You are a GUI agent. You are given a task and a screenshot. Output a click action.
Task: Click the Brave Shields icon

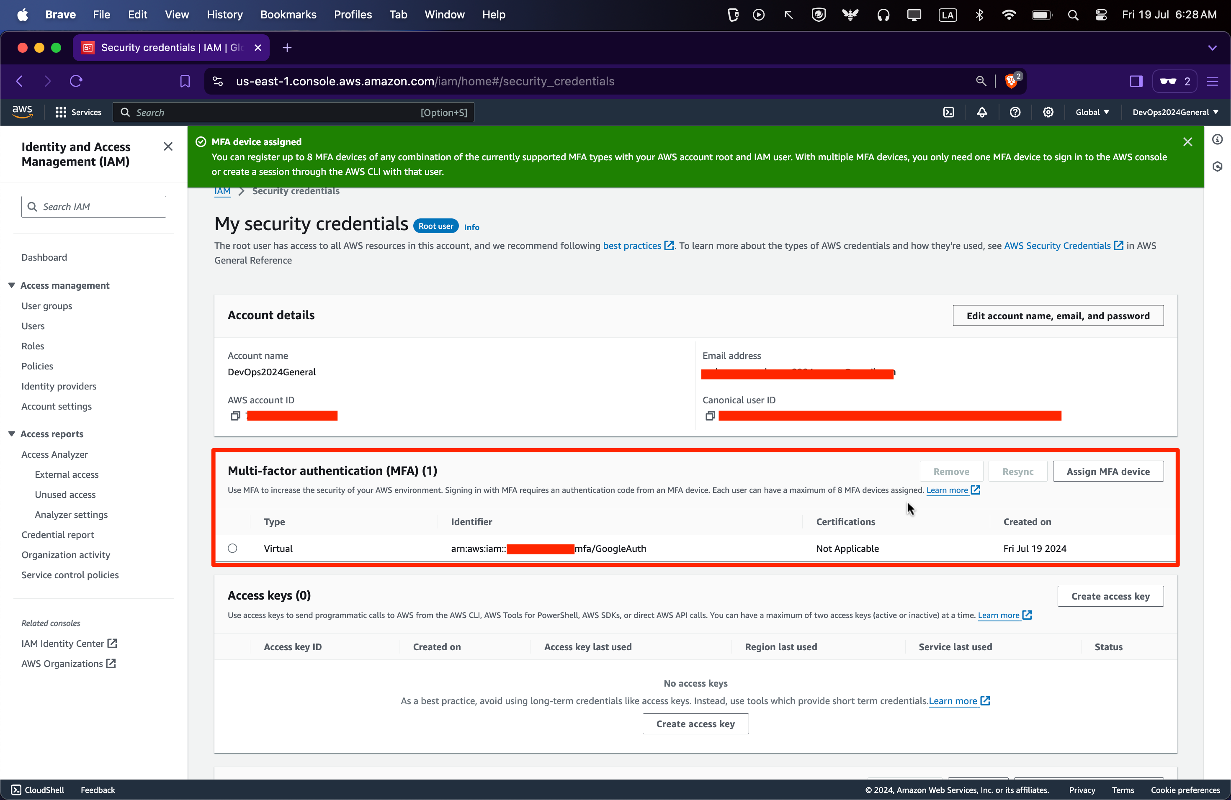click(x=1011, y=81)
